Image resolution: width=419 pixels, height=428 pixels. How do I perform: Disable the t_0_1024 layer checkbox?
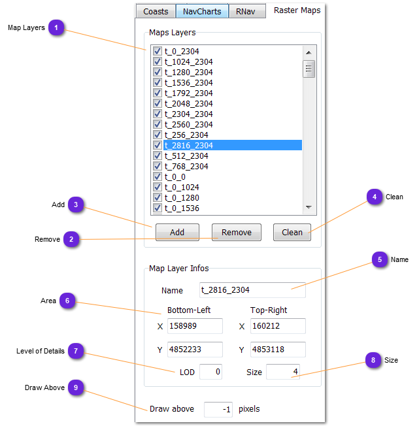pos(157,187)
